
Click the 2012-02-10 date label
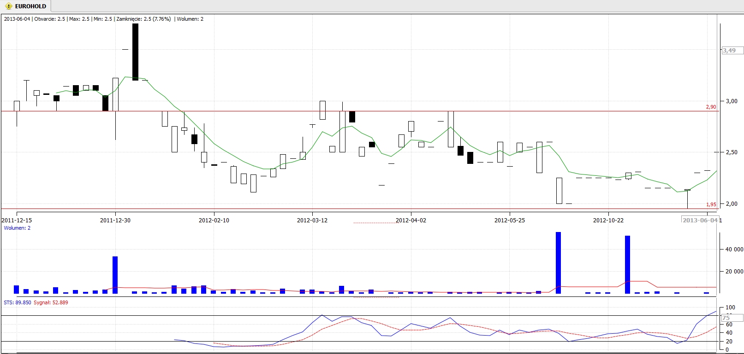pyautogui.click(x=214, y=220)
